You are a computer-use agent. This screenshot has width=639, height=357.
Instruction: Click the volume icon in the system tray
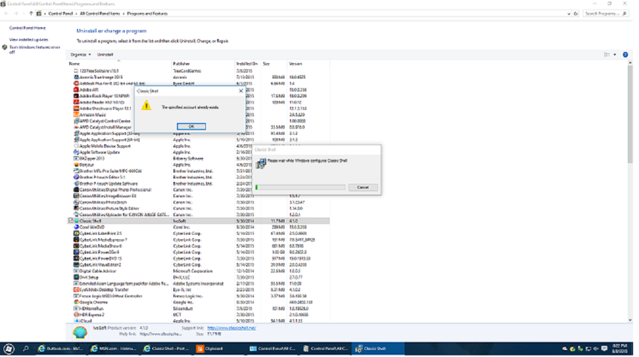click(x=596, y=349)
